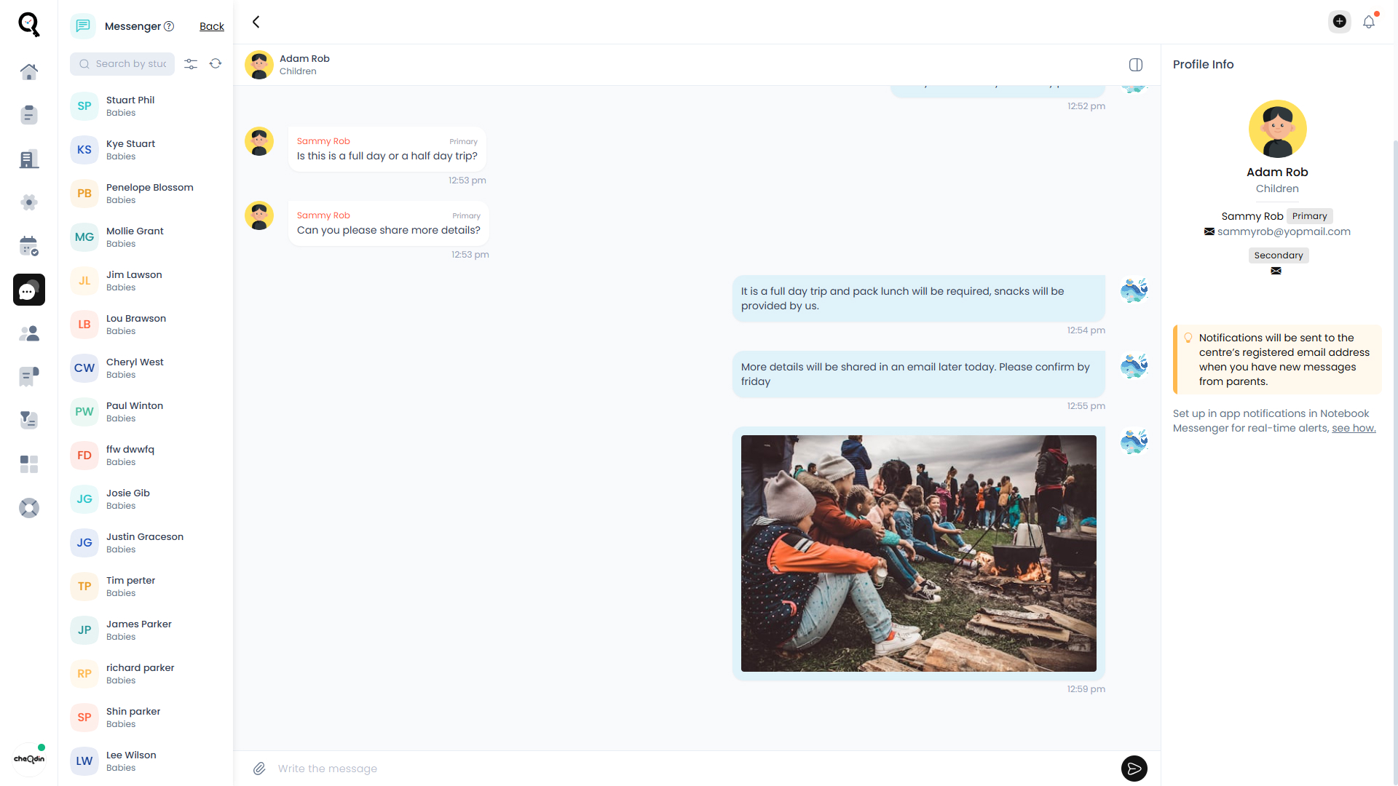Click Back link in Messenger header
This screenshot has width=1398, height=786.
pyautogui.click(x=212, y=26)
